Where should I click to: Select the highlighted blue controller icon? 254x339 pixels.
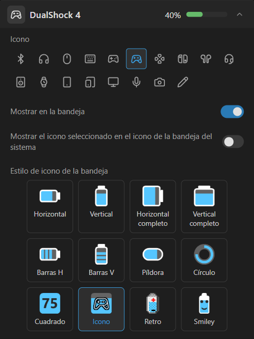click(136, 59)
